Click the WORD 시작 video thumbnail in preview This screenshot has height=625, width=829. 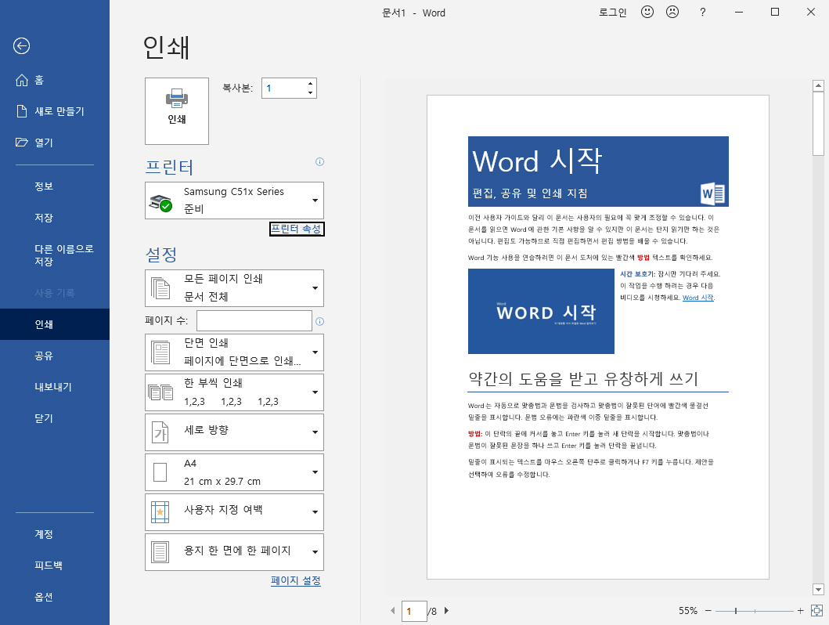pos(541,312)
